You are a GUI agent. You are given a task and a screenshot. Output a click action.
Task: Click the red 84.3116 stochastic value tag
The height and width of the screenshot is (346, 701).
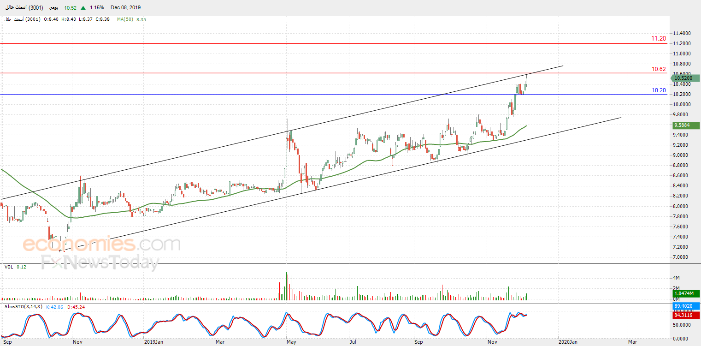coord(686,316)
